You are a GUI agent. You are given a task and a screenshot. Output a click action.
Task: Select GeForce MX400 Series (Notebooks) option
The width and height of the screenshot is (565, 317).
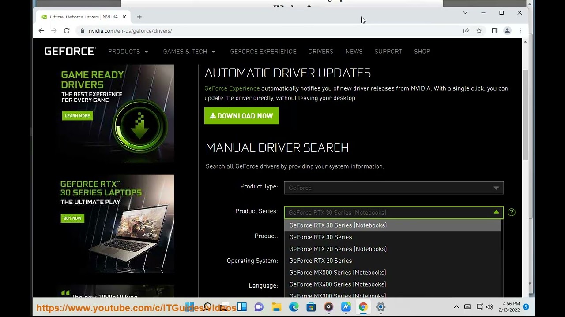(392, 284)
